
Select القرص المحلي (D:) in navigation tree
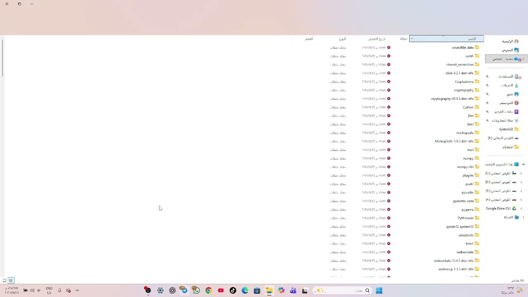[x=501, y=182]
